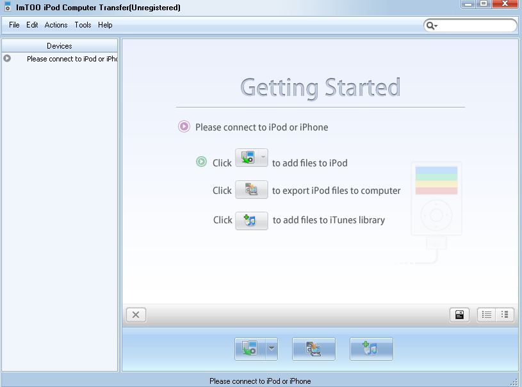522x387 pixels.
Task: Click Getting Started add files to iTunes button
Action: (251, 221)
